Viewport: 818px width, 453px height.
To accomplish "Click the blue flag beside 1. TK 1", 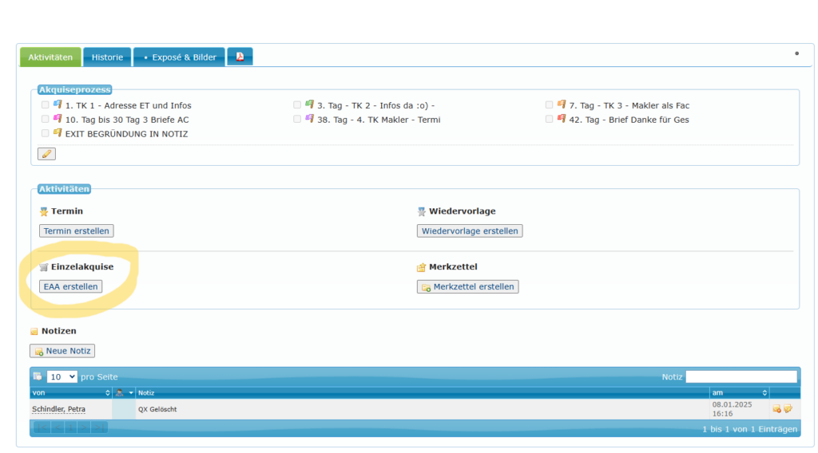I will pos(58,104).
